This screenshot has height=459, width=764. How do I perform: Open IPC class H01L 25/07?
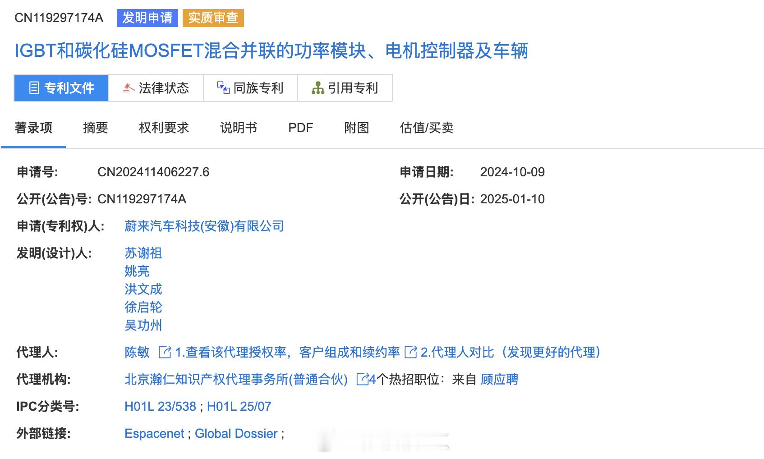239,406
